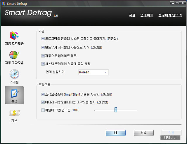Click the file size skip slider handle
Image resolution: width=187 pixels, height=144 pixels.
click(116, 110)
